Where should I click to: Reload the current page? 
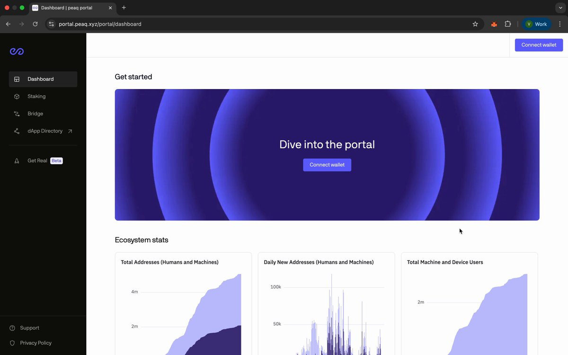pos(35,24)
